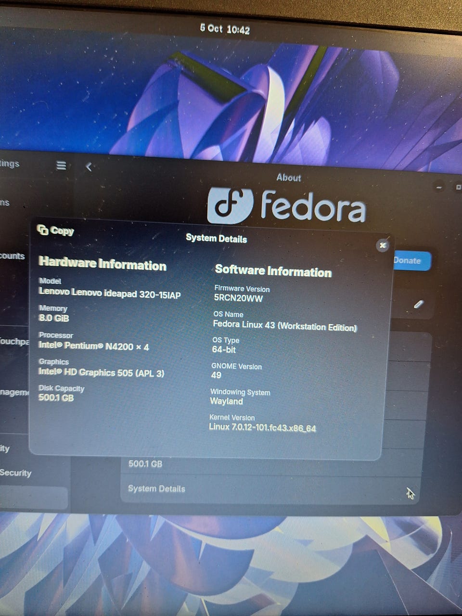
Task: Click the firmware value "5RCN20WW"
Action: coord(238,298)
